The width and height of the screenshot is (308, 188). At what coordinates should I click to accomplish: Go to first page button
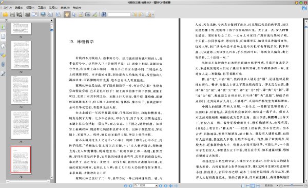pyautogui.click(x=126, y=185)
